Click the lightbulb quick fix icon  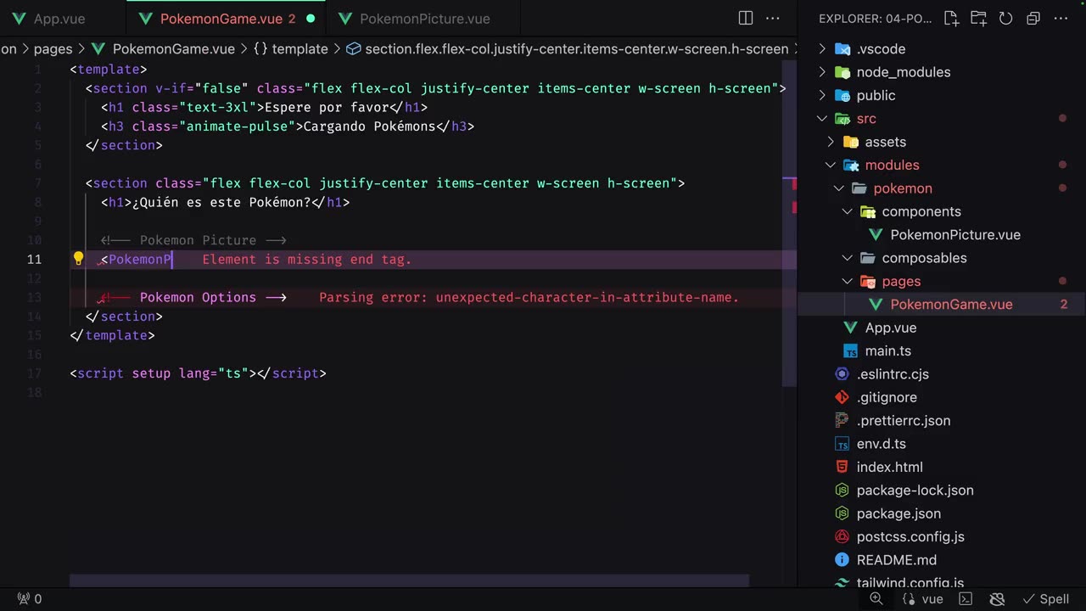pyautogui.click(x=78, y=259)
